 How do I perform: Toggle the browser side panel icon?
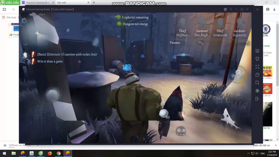click(4, 10)
